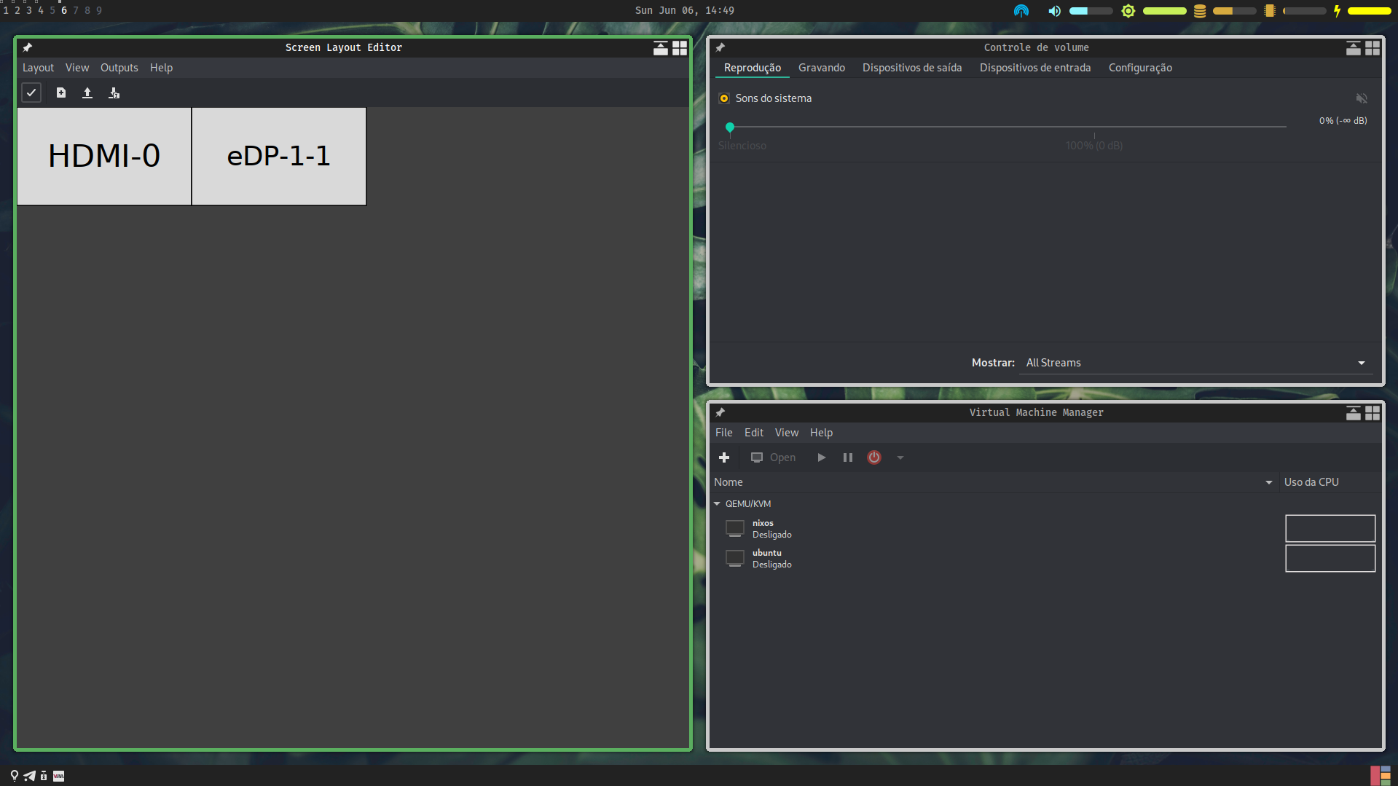Start the virtual machine with play icon
The height and width of the screenshot is (786, 1398).
click(x=822, y=457)
